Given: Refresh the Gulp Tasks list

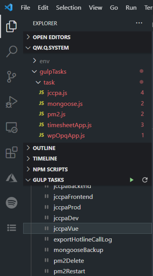Looking at the screenshot, I should coord(145,180).
